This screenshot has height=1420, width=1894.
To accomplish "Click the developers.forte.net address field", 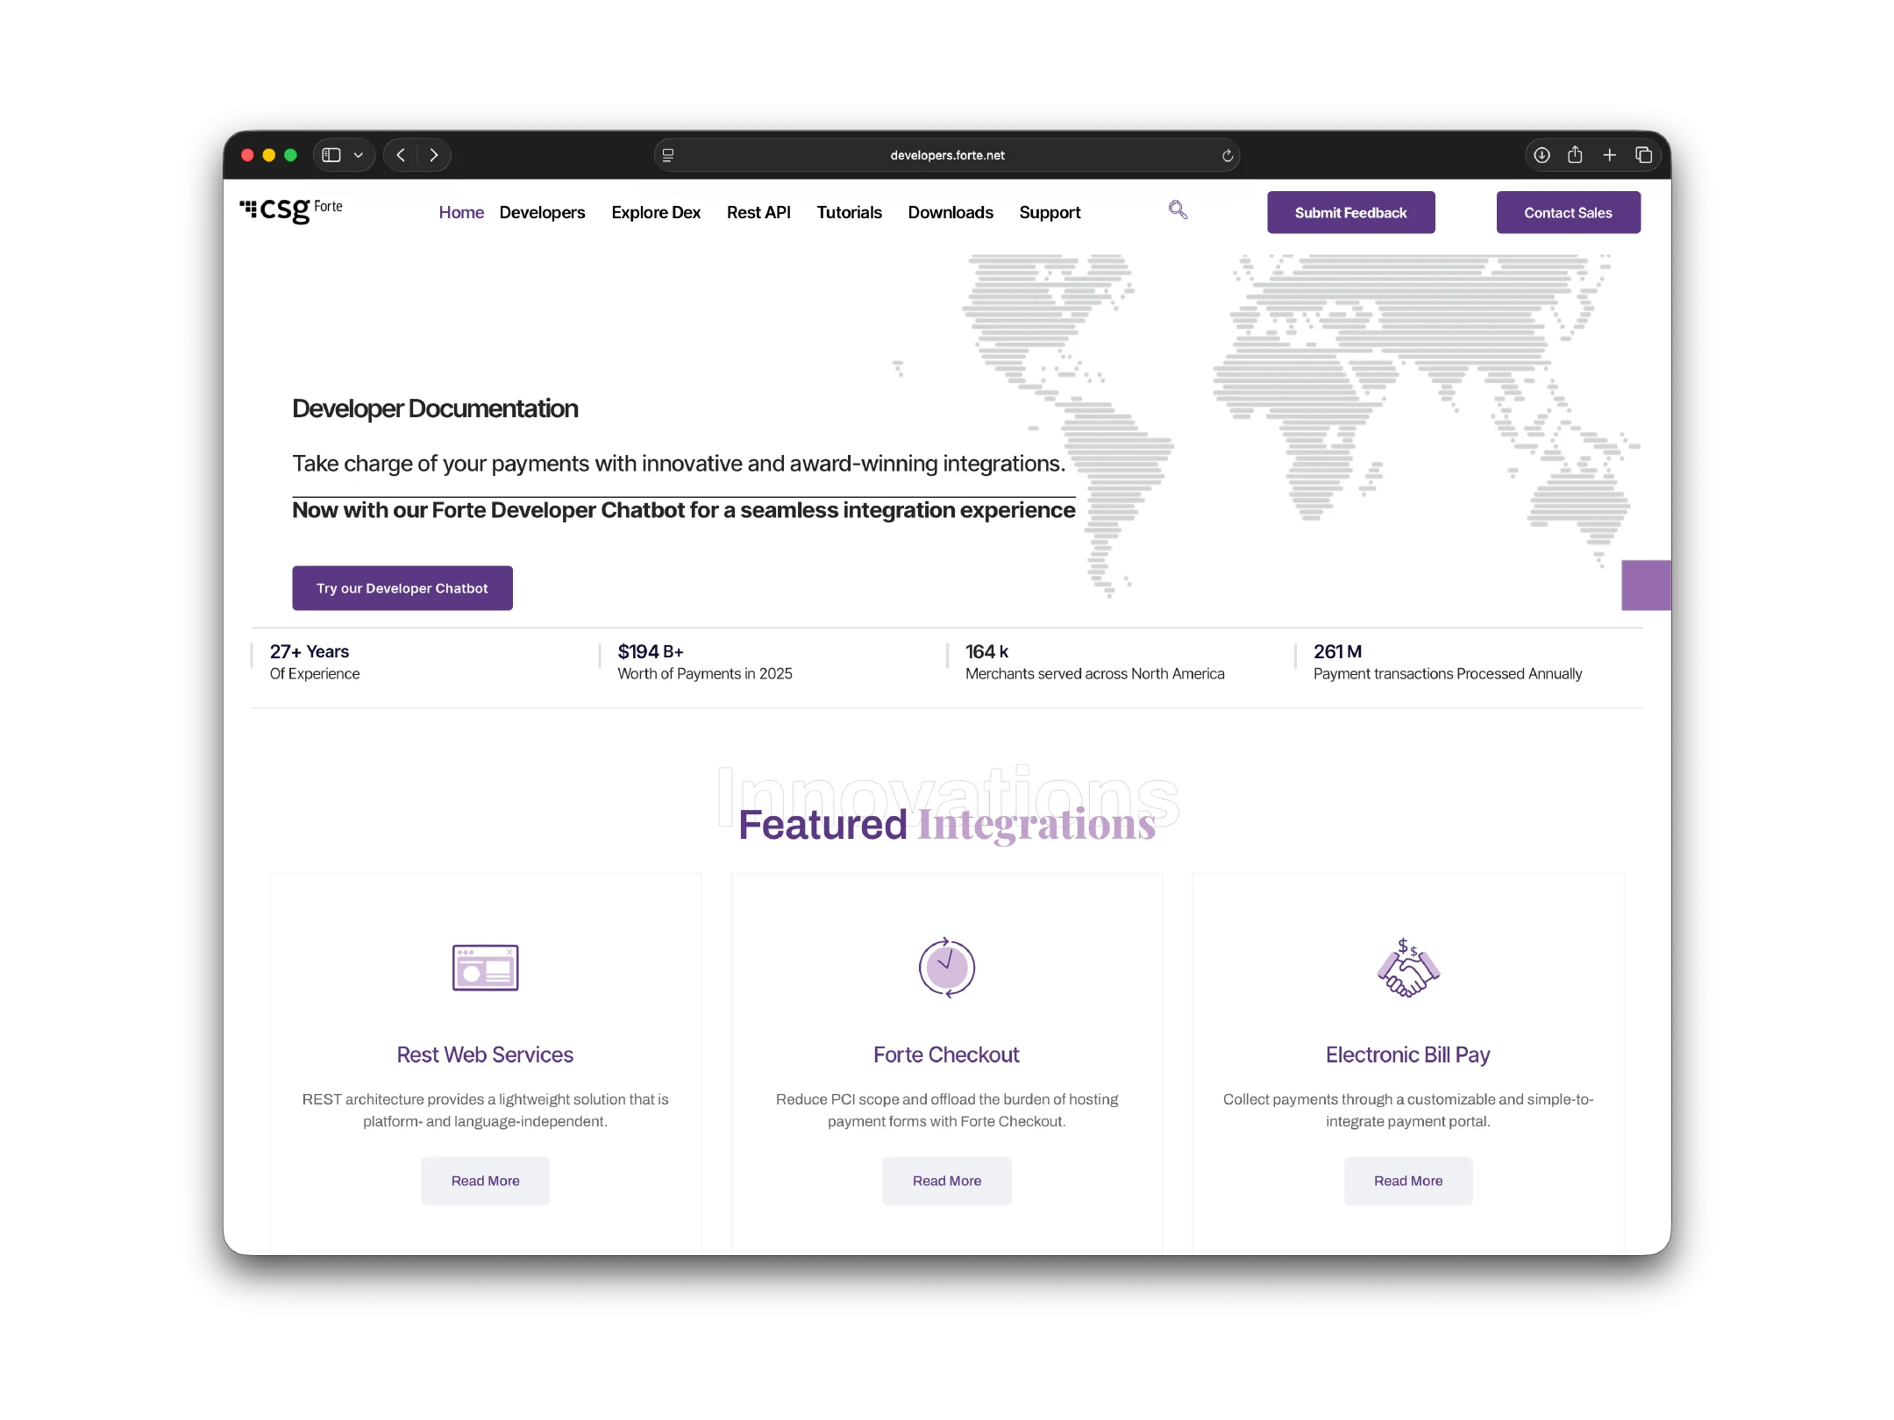I will click(947, 155).
